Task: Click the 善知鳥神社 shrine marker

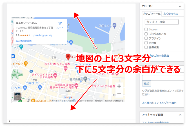Action: click(x=85, y=79)
